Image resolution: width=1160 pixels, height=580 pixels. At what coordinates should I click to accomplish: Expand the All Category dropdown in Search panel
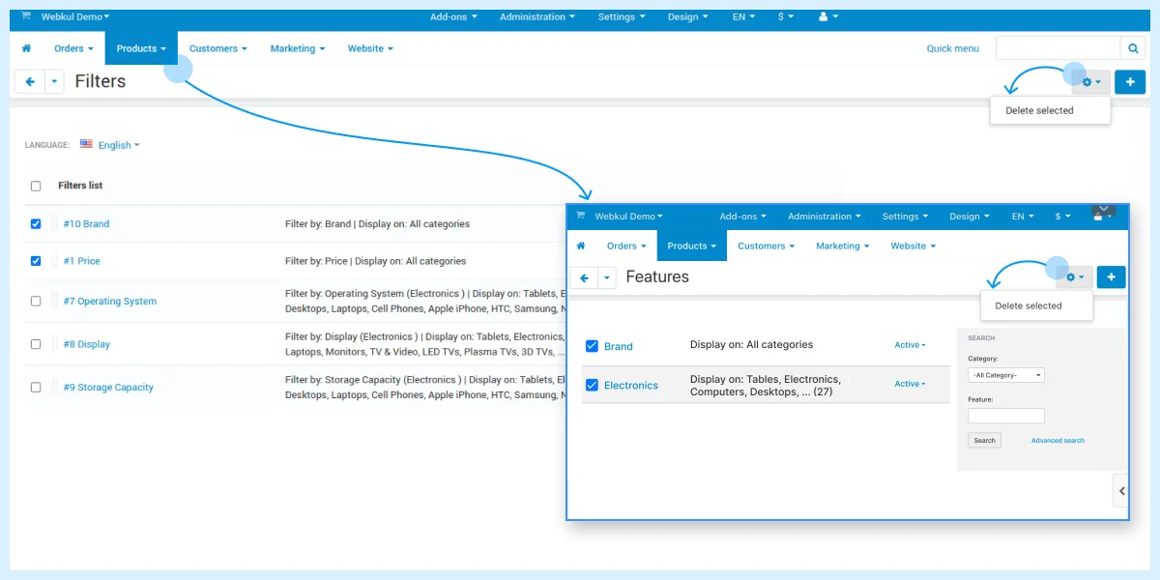pyautogui.click(x=1006, y=375)
